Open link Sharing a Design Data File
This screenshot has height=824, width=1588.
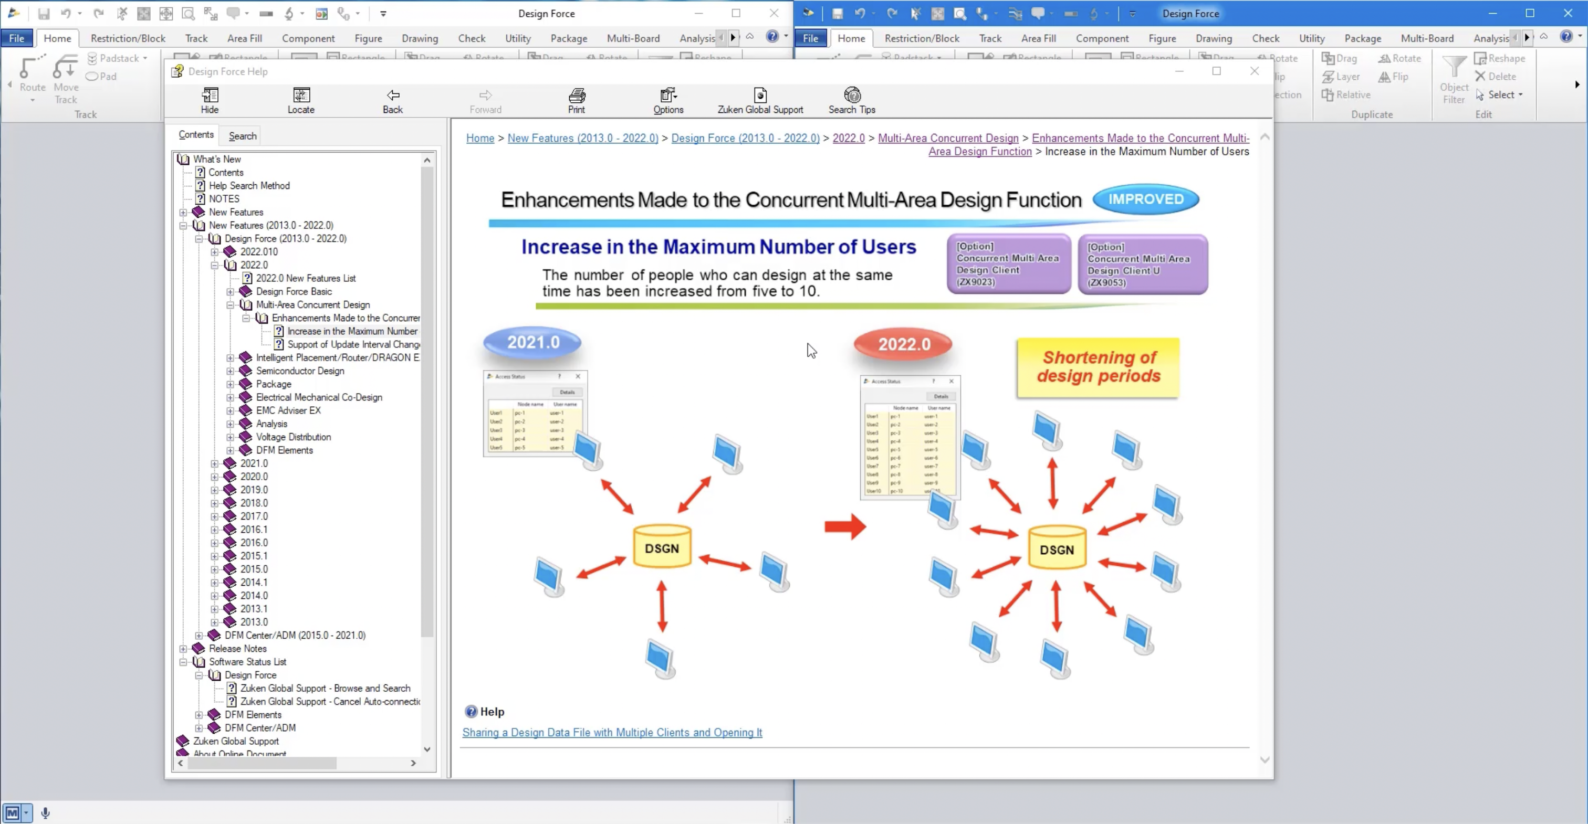(x=612, y=732)
